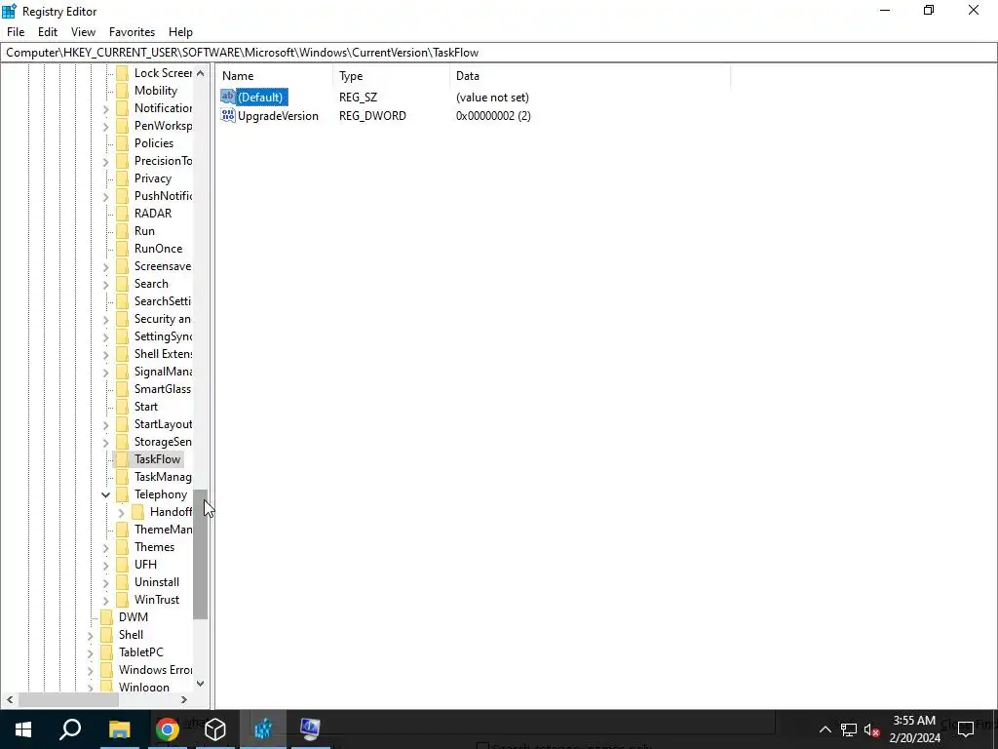The image size is (998, 749).
Task: Expand the Shell Extensions key
Action: [105, 355]
